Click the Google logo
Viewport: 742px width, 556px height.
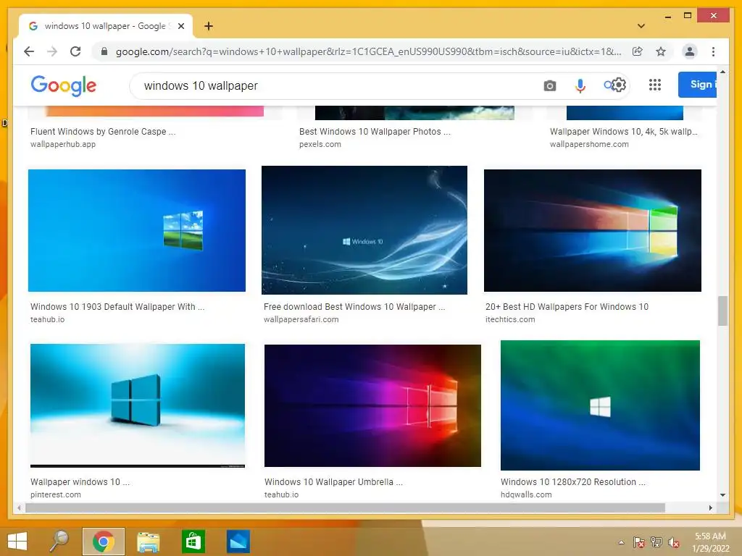(x=64, y=85)
